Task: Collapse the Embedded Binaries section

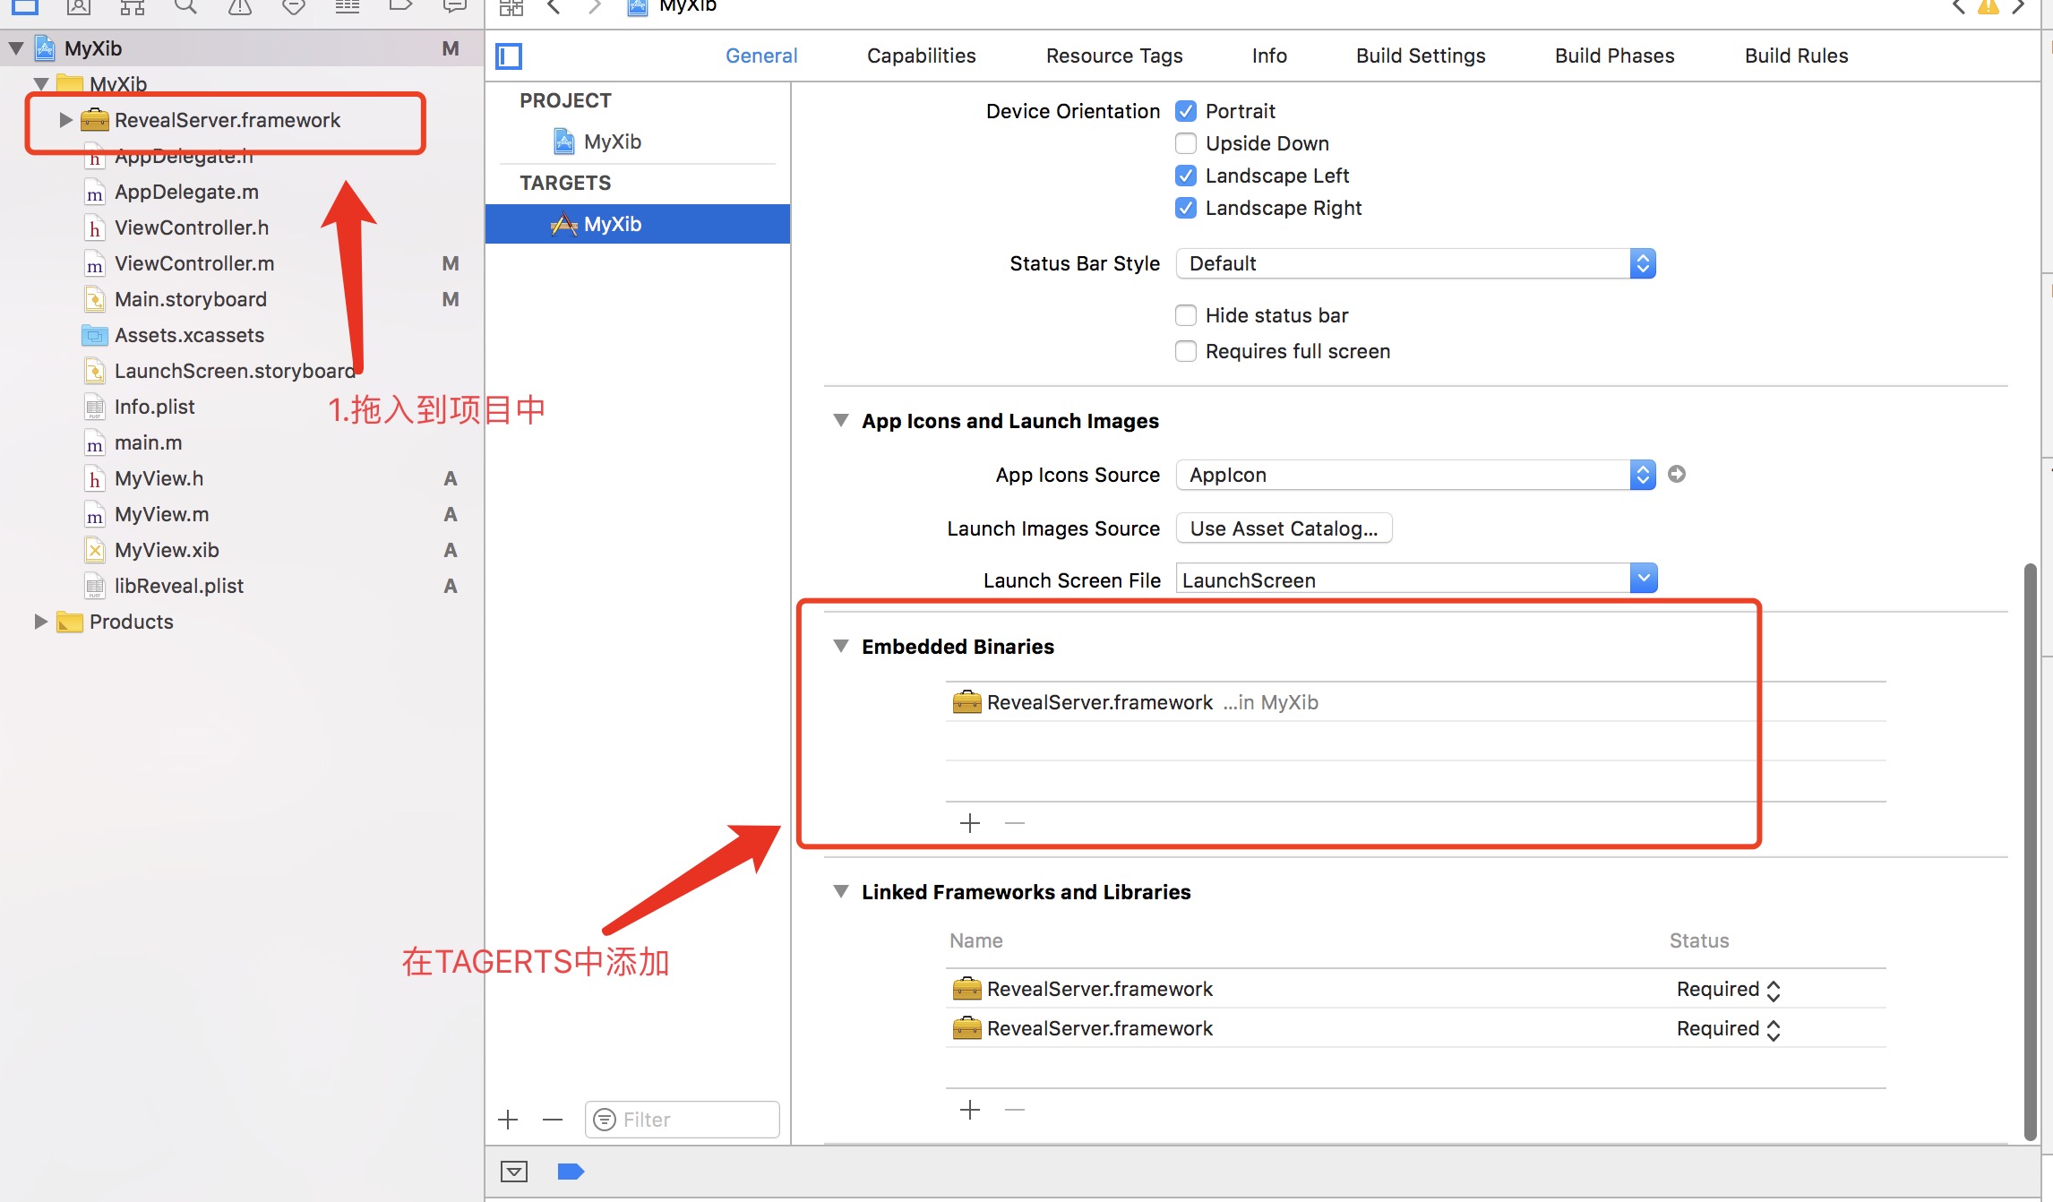Action: click(841, 646)
